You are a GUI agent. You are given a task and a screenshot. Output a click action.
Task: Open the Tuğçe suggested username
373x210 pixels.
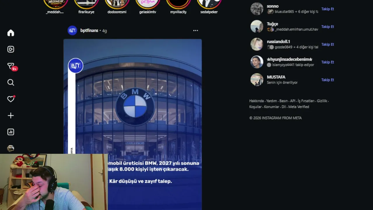[x=272, y=24]
